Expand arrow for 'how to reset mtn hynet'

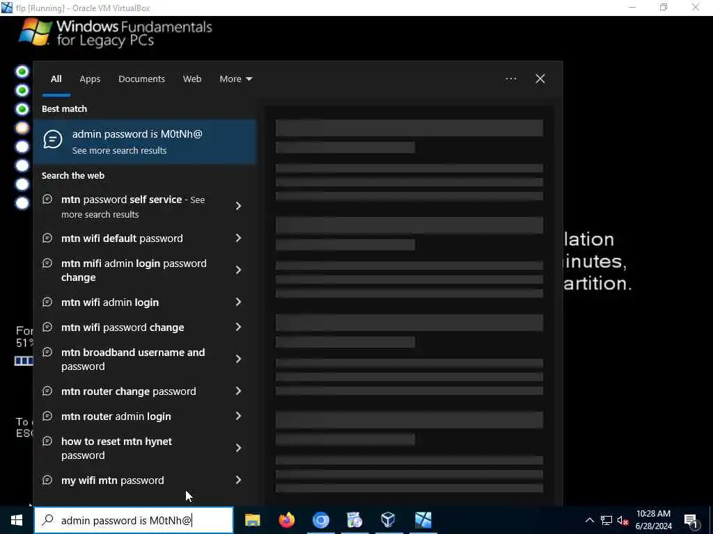[x=238, y=448]
